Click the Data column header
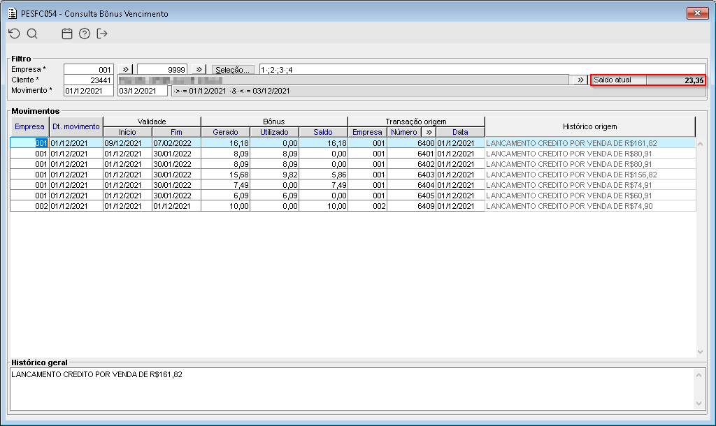716x426 pixels. point(460,132)
